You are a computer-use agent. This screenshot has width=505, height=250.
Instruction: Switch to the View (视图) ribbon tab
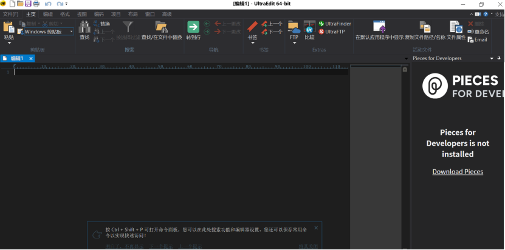click(x=82, y=13)
